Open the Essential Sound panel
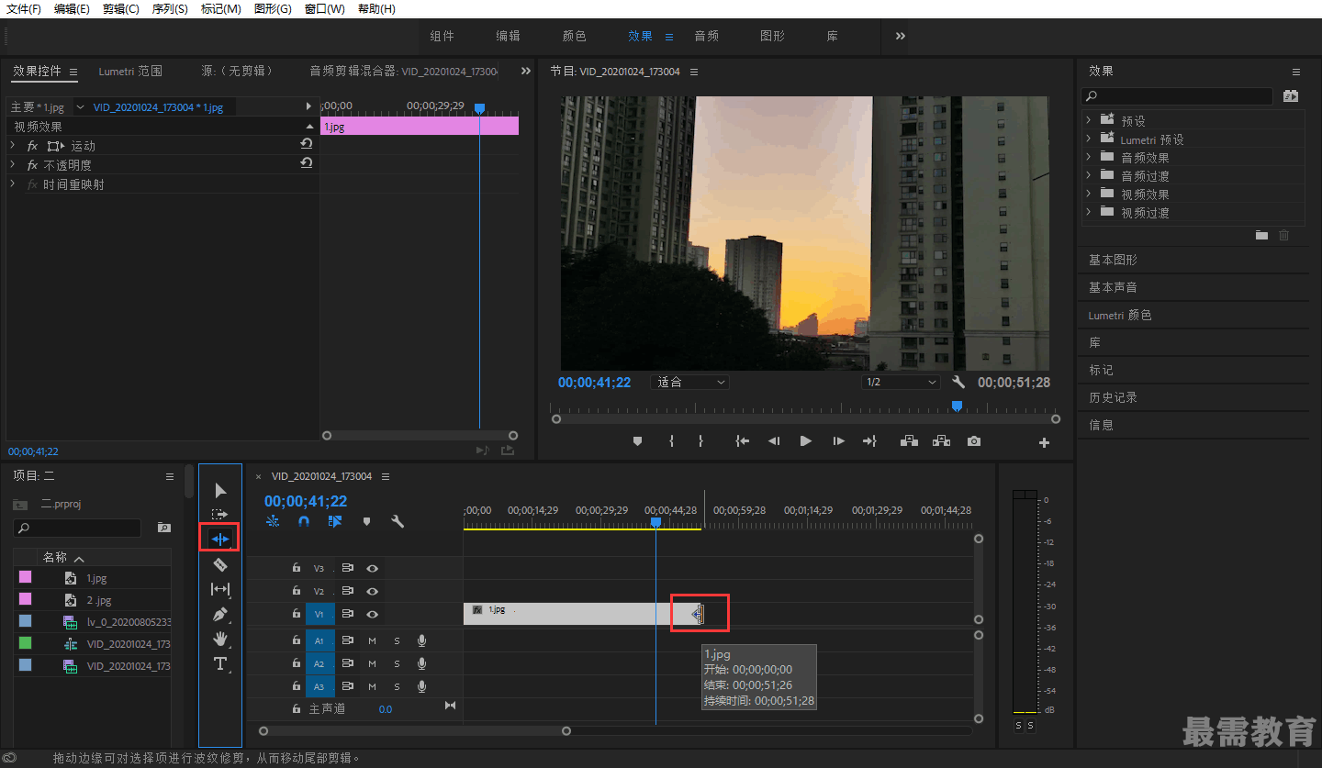1322x768 pixels. point(1113,287)
